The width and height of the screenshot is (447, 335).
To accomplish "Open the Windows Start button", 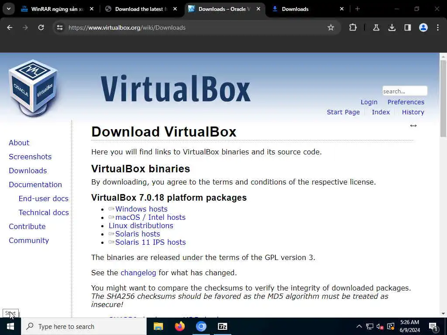I will [x=10, y=326].
